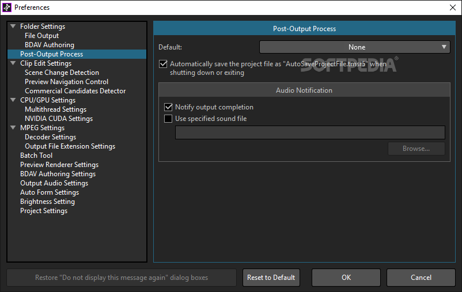The height and width of the screenshot is (292, 462).
Task: Open Preview Renderer Settings
Action: pyautogui.click(x=59, y=165)
